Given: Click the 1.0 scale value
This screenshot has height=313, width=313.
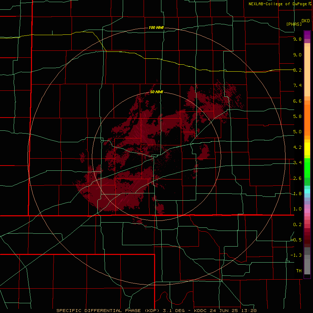Looking at the screenshot, I should 297,209.
